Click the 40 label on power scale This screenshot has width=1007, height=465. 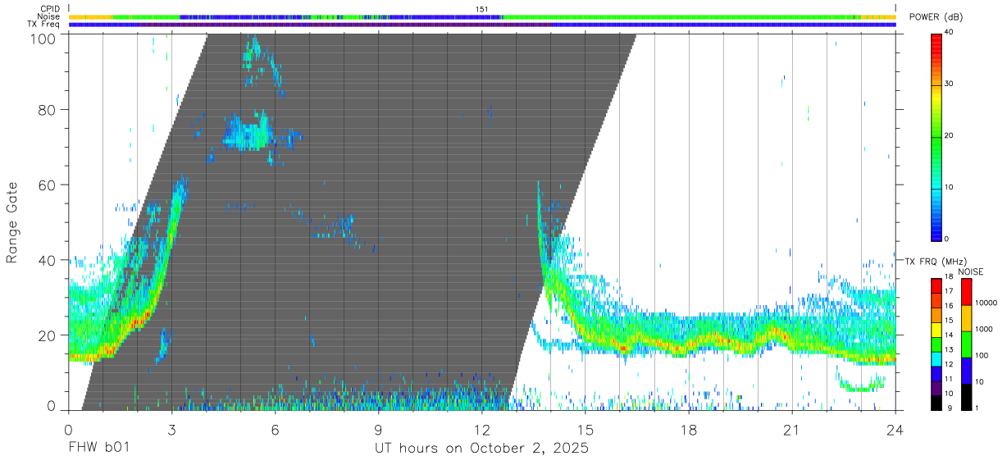click(x=950, y=33)
